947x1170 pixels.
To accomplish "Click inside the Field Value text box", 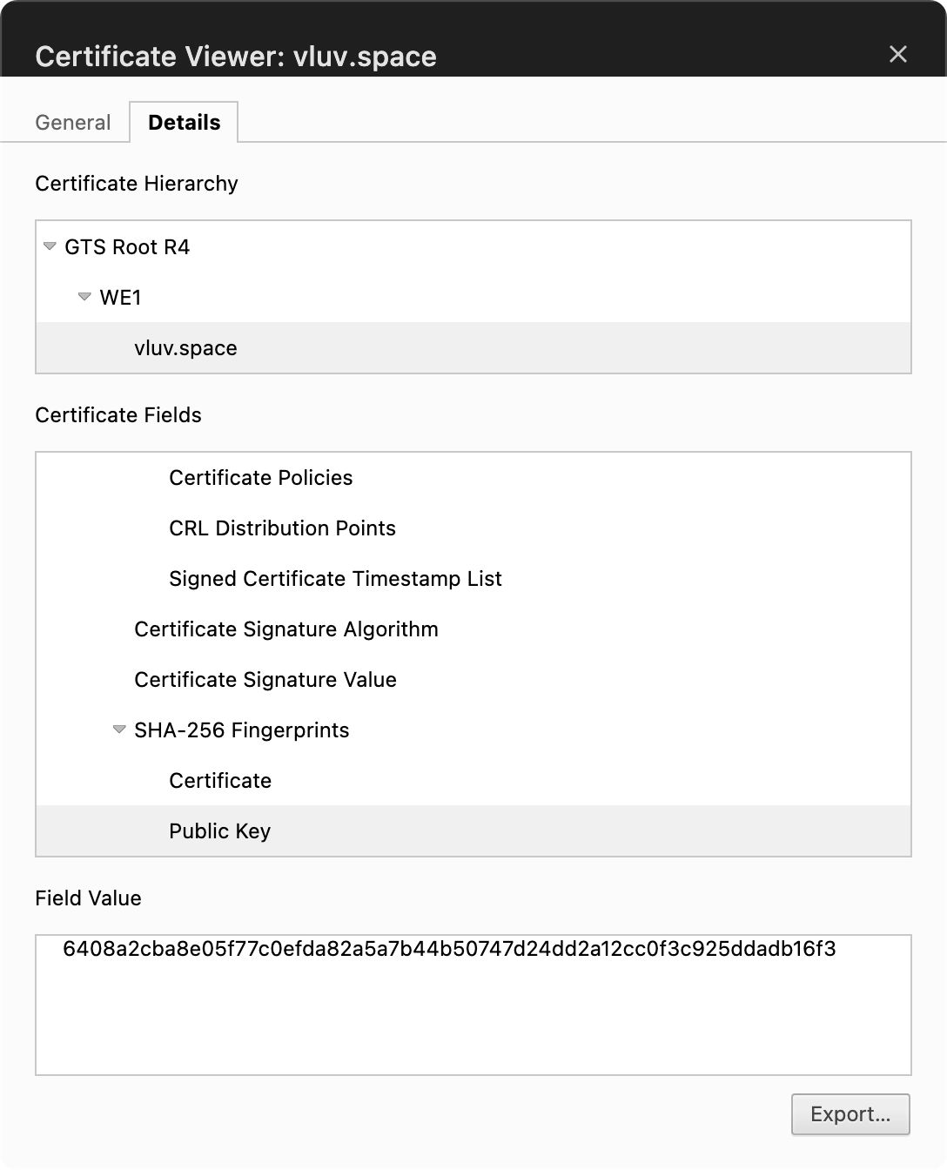I will [x=473, y=1019].
